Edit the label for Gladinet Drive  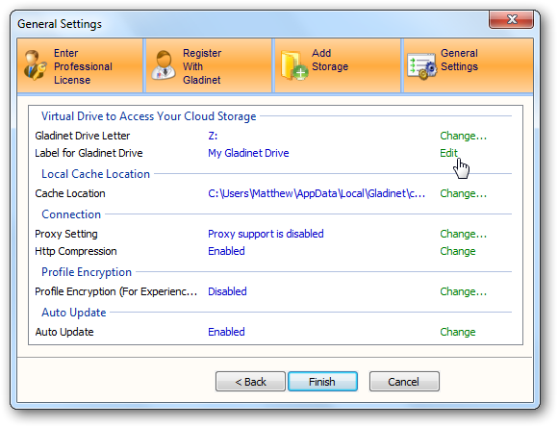pos(448,153)
